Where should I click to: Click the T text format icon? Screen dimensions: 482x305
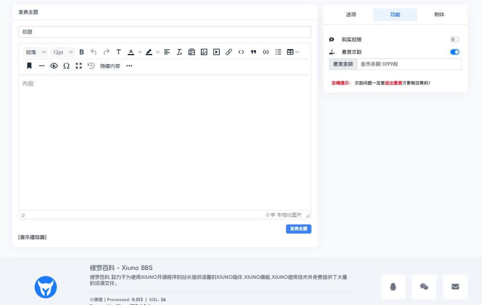(118, 52)
